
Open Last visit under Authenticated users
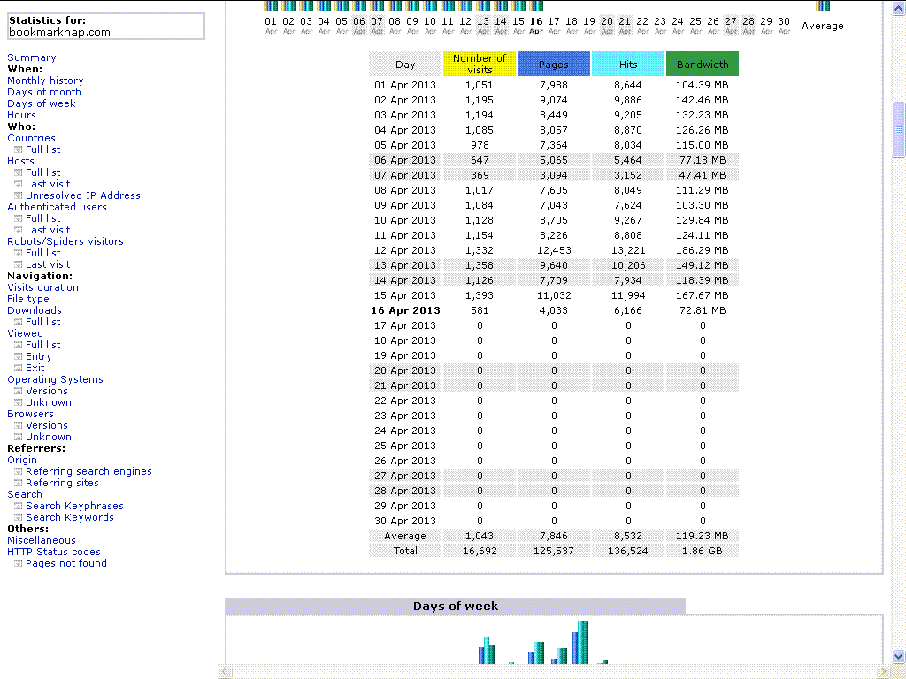tap(48, 231)
